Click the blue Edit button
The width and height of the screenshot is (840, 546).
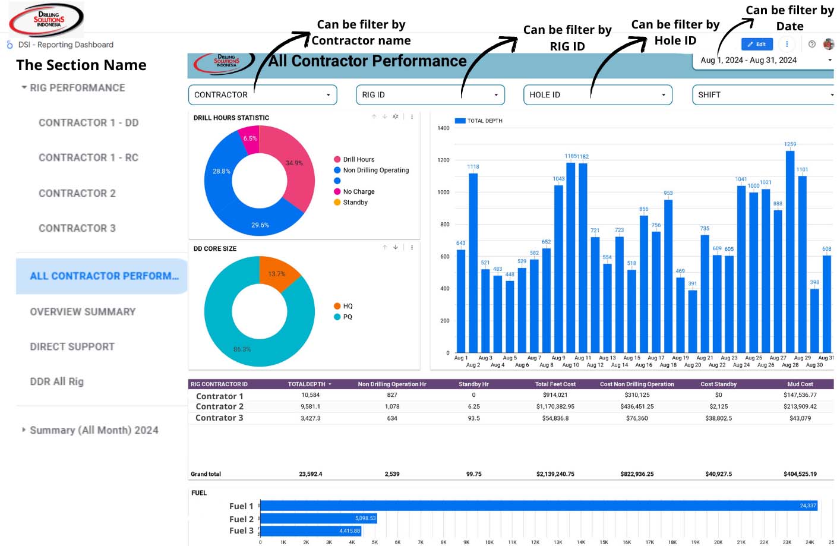coord(757,44)
